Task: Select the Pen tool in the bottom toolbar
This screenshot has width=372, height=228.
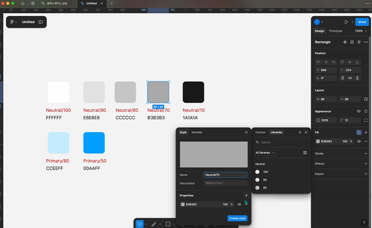Action: coord(154,224)
